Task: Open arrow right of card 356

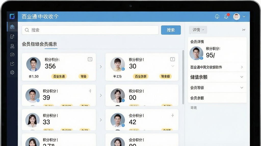Action: (x=101, y=67)
